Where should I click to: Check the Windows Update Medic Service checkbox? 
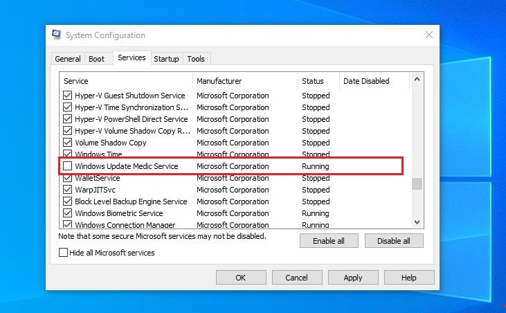67,166
